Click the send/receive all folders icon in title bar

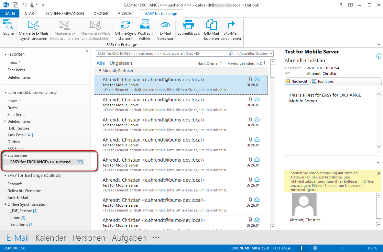[16, 5]
